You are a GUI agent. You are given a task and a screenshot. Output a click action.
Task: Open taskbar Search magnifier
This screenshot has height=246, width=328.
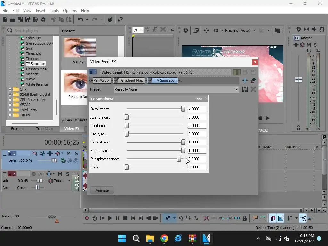point(136,238)
